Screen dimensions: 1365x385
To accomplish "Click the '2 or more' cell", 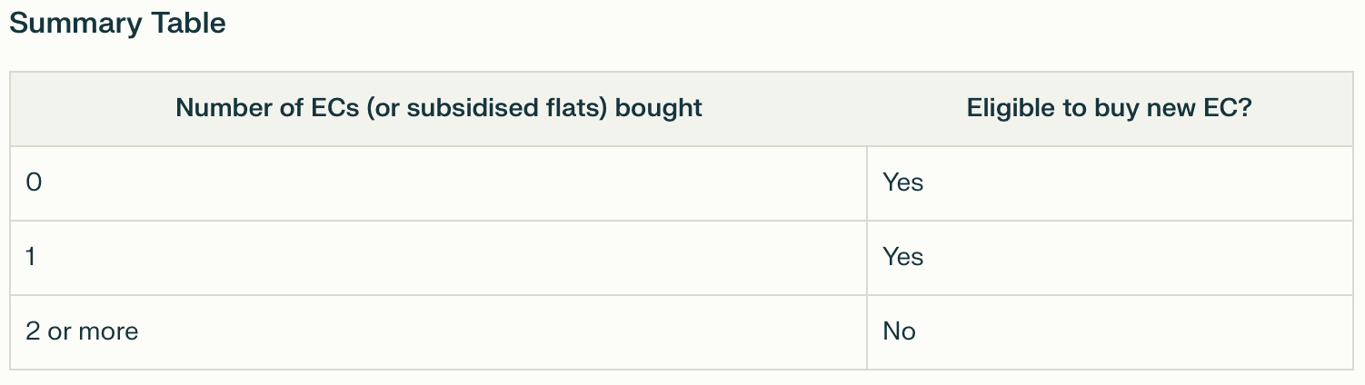I will (82, 331).
